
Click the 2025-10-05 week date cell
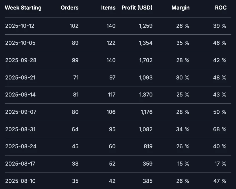click(20, 43)
